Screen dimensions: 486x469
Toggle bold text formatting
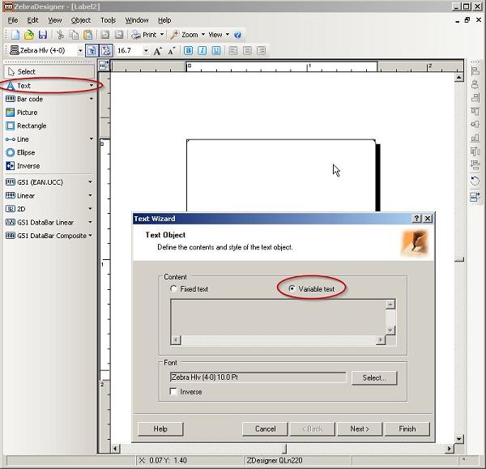pyautogui.click(x=188, y=50)
